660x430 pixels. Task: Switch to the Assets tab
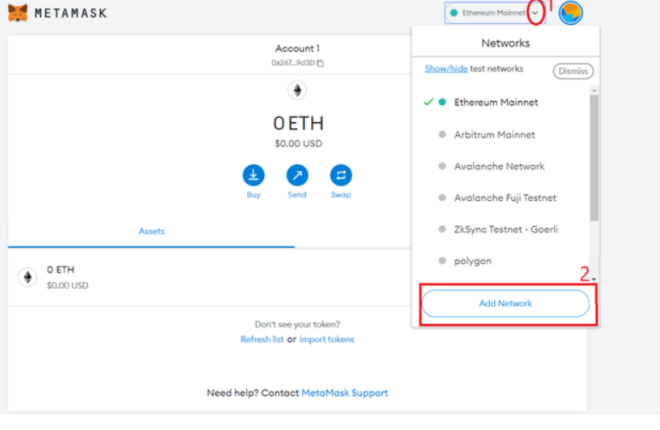(x=151, y=231)
